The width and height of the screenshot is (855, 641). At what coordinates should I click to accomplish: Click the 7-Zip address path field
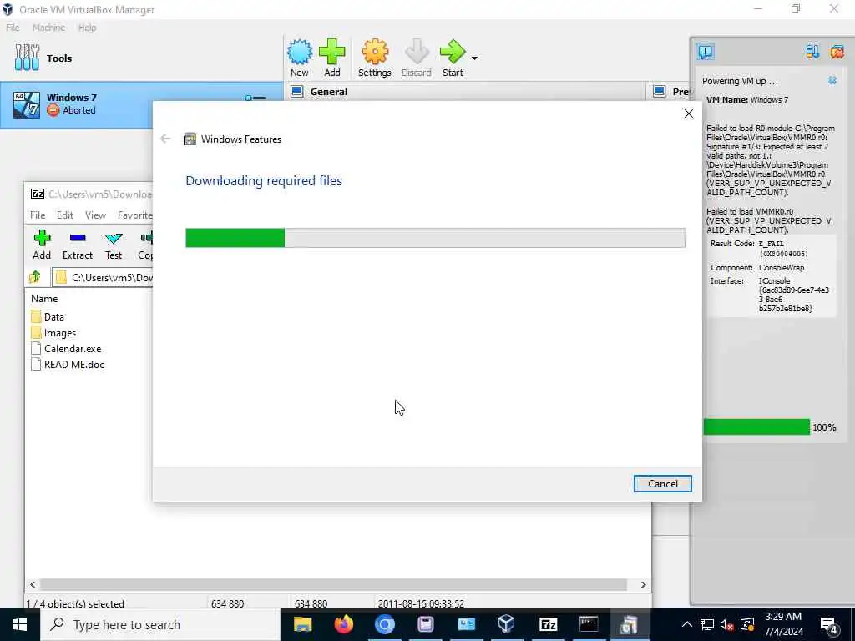tap(103, 277)
